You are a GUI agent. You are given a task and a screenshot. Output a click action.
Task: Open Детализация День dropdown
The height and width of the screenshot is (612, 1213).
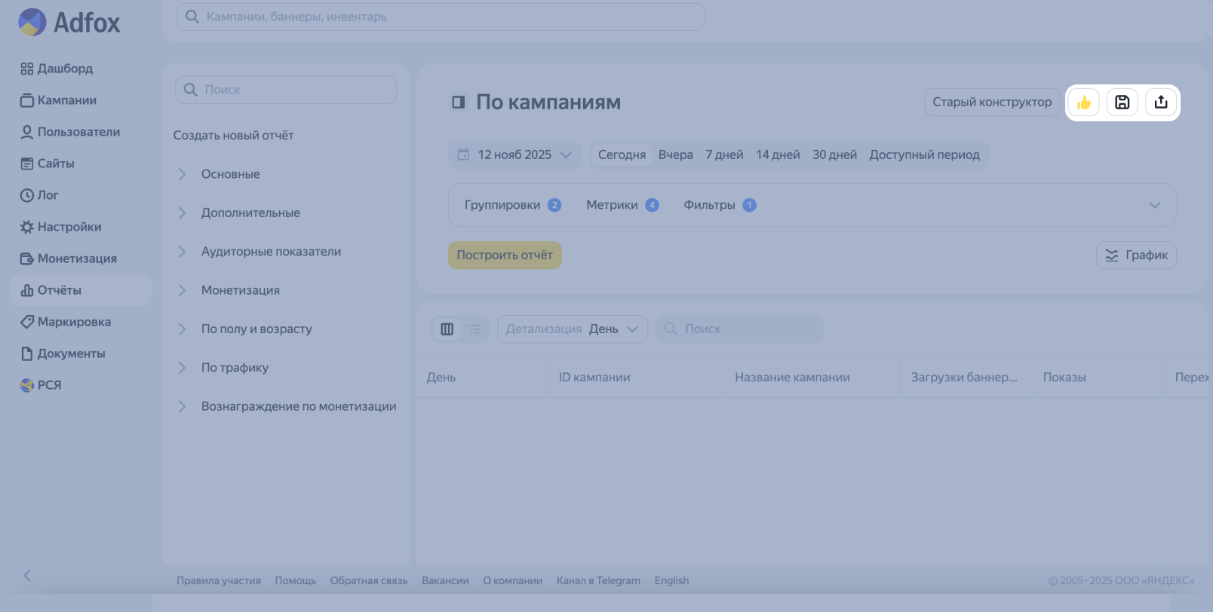tap(573, 329)
